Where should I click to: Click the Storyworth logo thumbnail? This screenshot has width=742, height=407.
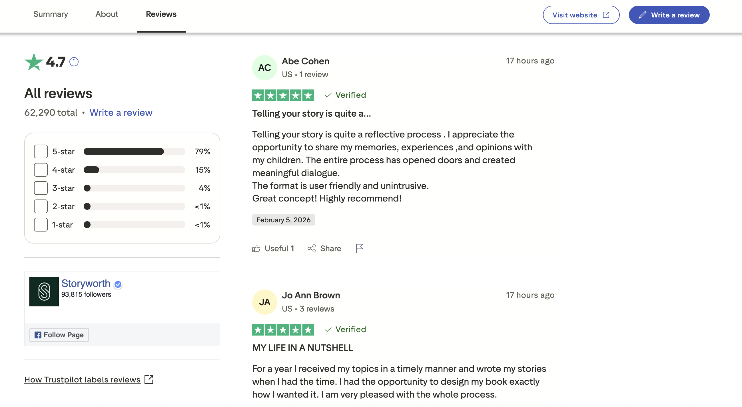pos(44,292)
